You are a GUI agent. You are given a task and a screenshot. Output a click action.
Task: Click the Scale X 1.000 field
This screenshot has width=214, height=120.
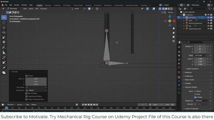(x=200, y=59)
